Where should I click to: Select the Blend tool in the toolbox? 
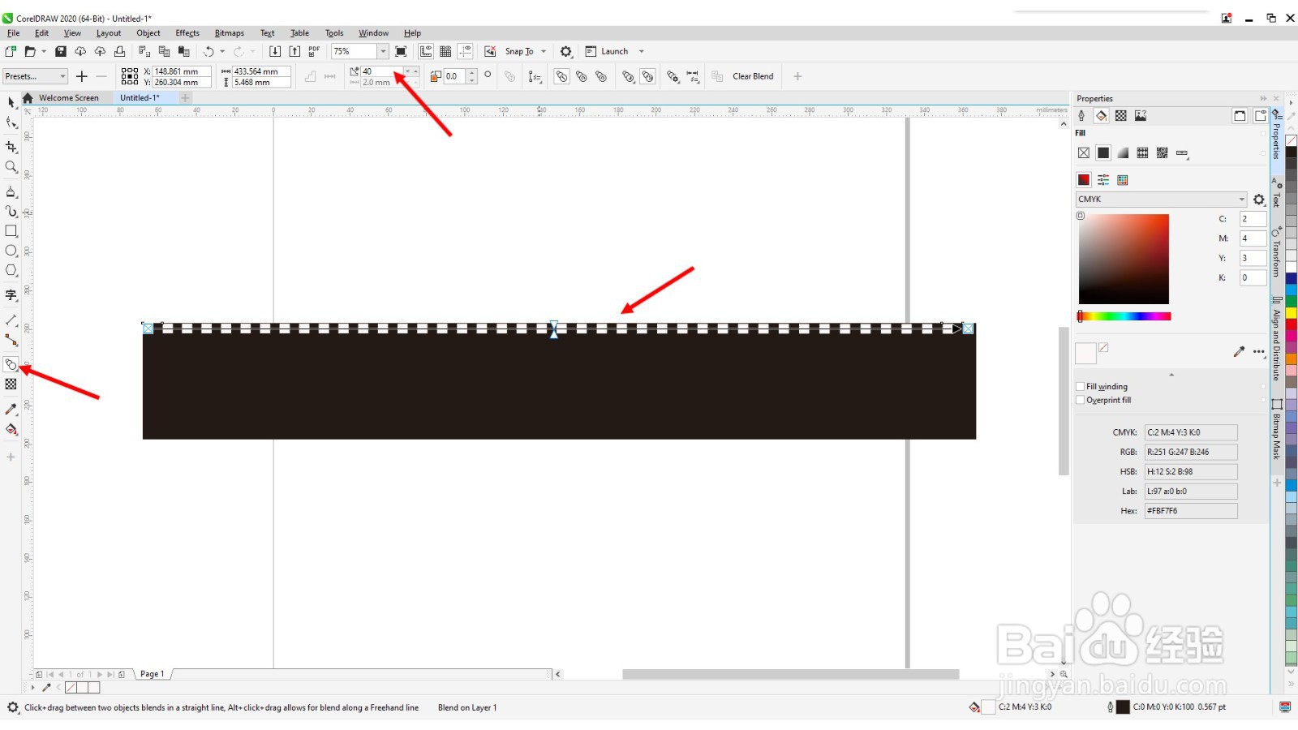[x=11, y=365]
